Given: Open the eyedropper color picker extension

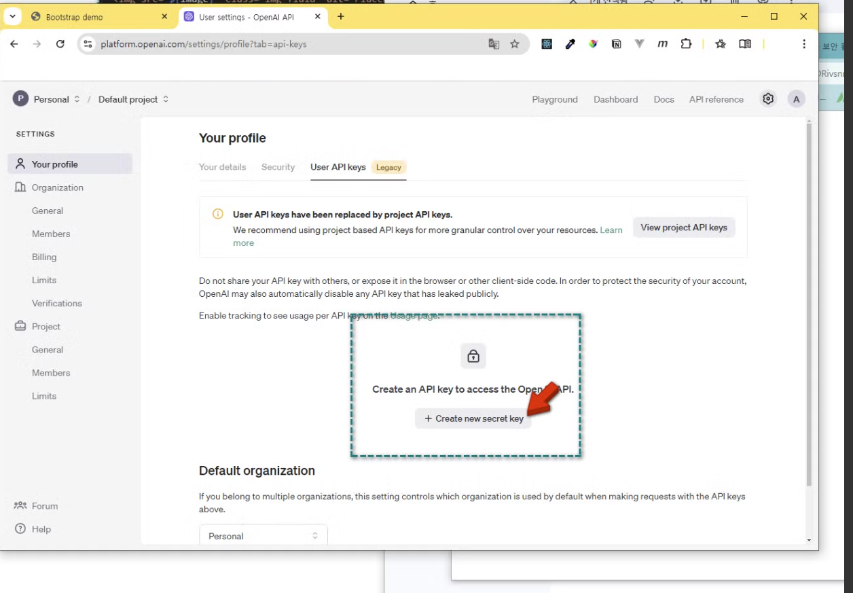Looking at the screenshot, I should 570,44.
